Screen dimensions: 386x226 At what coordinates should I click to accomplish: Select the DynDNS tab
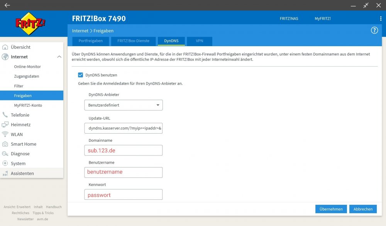pyautogui.click(x=171, y=41)
